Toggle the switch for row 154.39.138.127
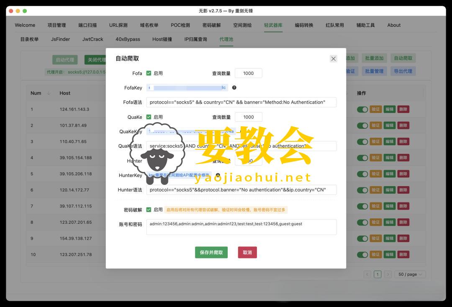This screenshot has width=452, height=307. [362, 238]
